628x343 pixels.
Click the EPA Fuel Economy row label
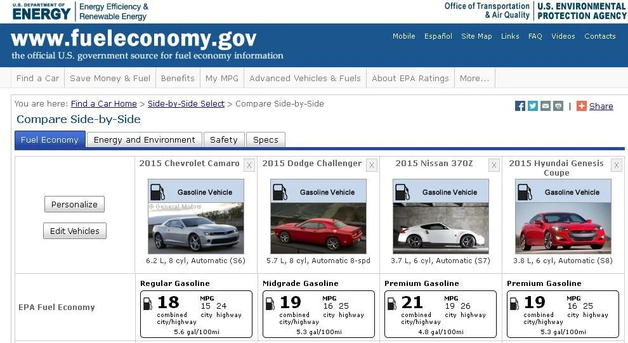(x=56, y=307)
